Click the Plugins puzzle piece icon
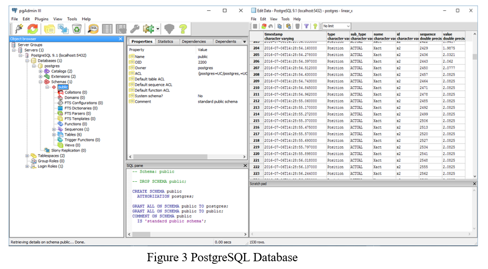Viewport: 488px width, 269px height. [148, 29]
